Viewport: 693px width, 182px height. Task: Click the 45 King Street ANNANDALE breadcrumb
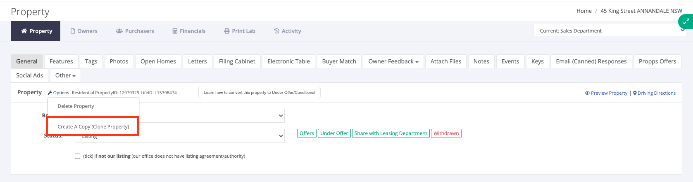[x=641, y=11]
